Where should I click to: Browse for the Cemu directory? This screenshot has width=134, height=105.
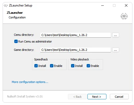pyautogui.click(x=116, y=35)
